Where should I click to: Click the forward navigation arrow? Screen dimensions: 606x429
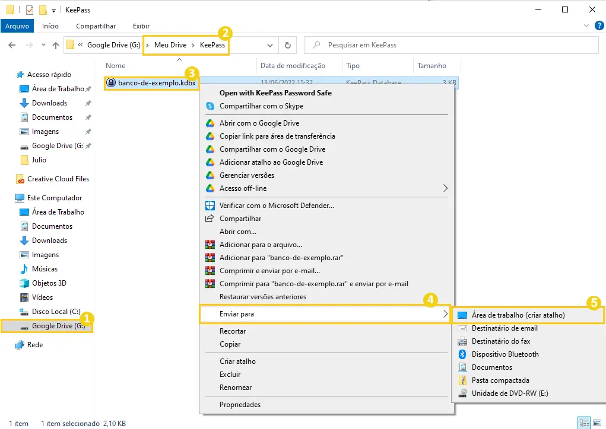point(29,45)
